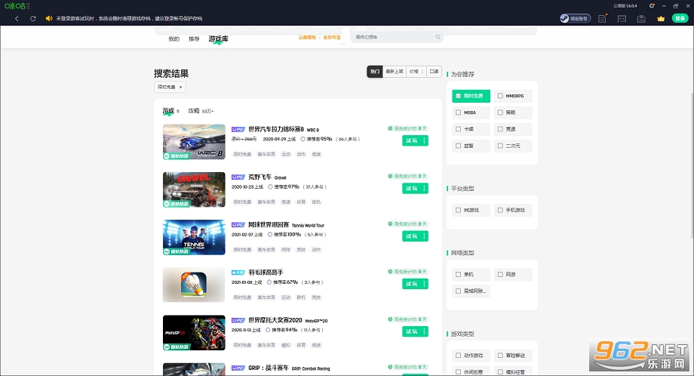Click the Migu logo at top left
This screenshot has height=376, width=694.
(x=17, y=6)
